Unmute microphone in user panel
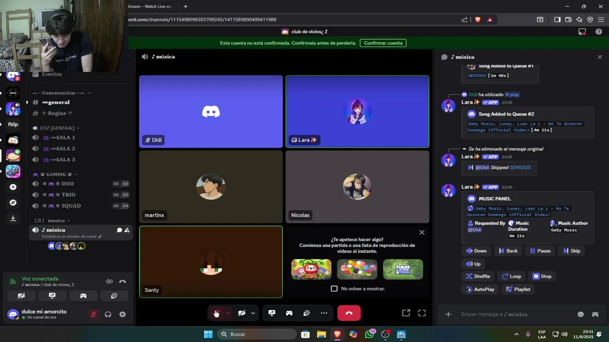Image resolution: width=609 pixels, height=342 pixels. 93,314
